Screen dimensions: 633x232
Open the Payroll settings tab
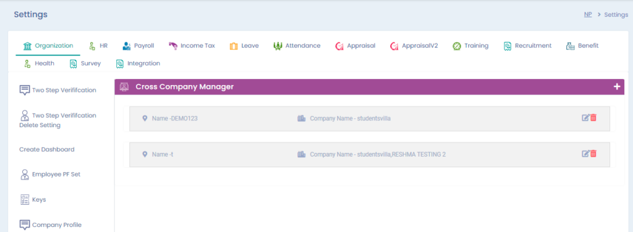[x=138, y=46]
